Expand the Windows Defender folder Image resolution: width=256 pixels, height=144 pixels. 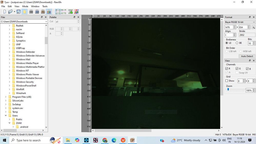coord(9,52)
